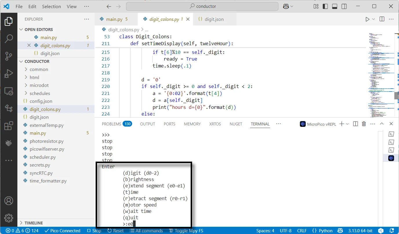Open the Explorer view in activity bar
Viewport: 399px width, 234px height.
pos(9,21)
